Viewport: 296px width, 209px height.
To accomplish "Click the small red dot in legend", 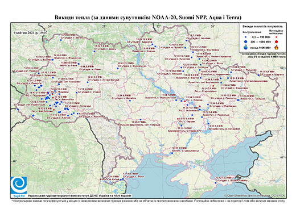I will tap(276, 37).
